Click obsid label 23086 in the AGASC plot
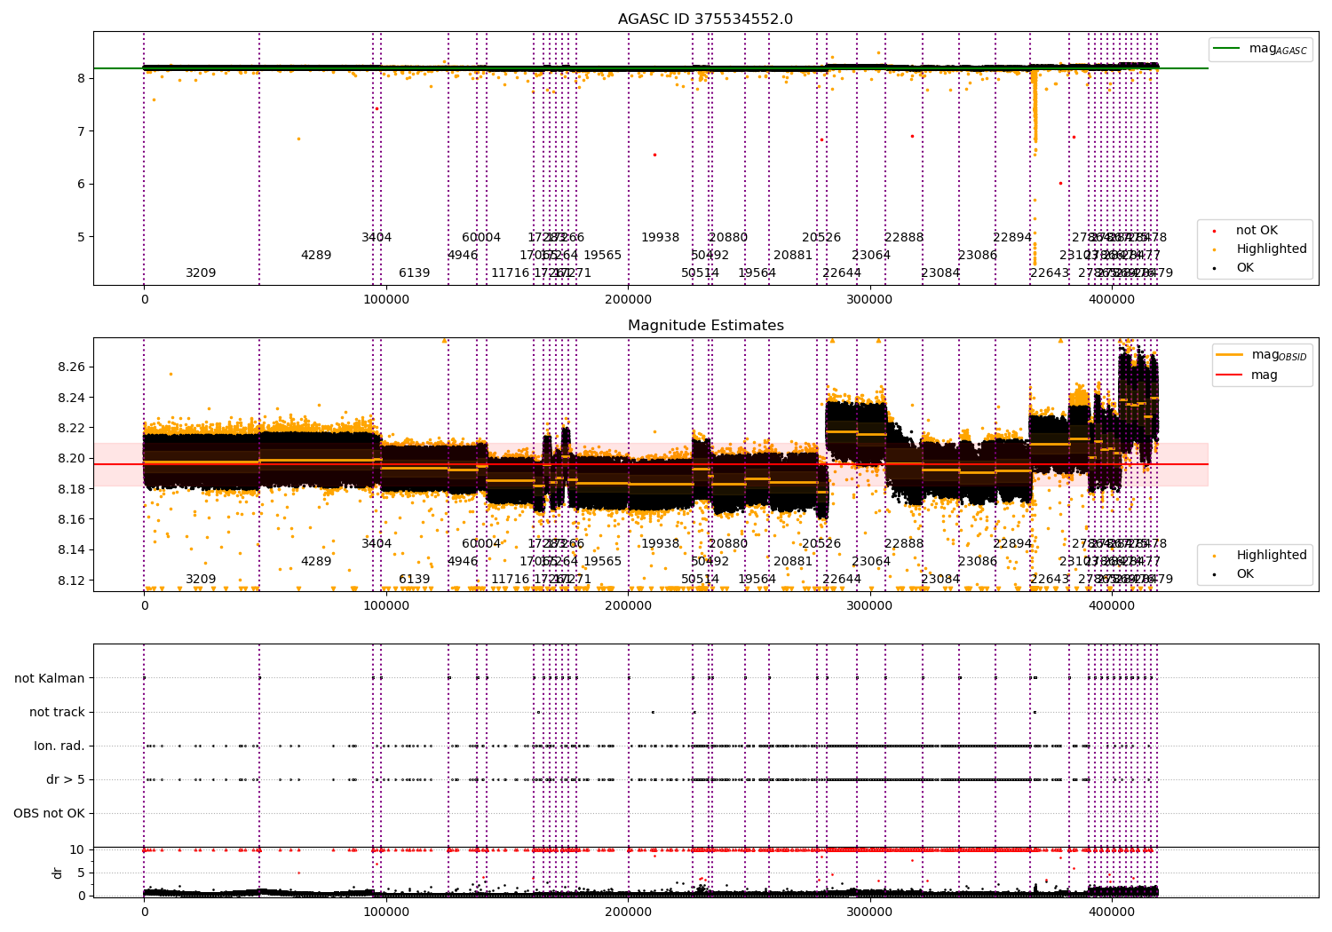The image size is (1332, 932). click(978, 255)
